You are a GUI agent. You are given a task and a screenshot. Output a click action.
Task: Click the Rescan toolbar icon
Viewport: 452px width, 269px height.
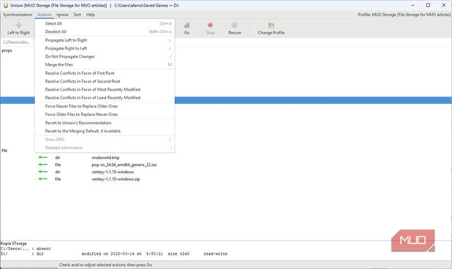pos(234,25)
